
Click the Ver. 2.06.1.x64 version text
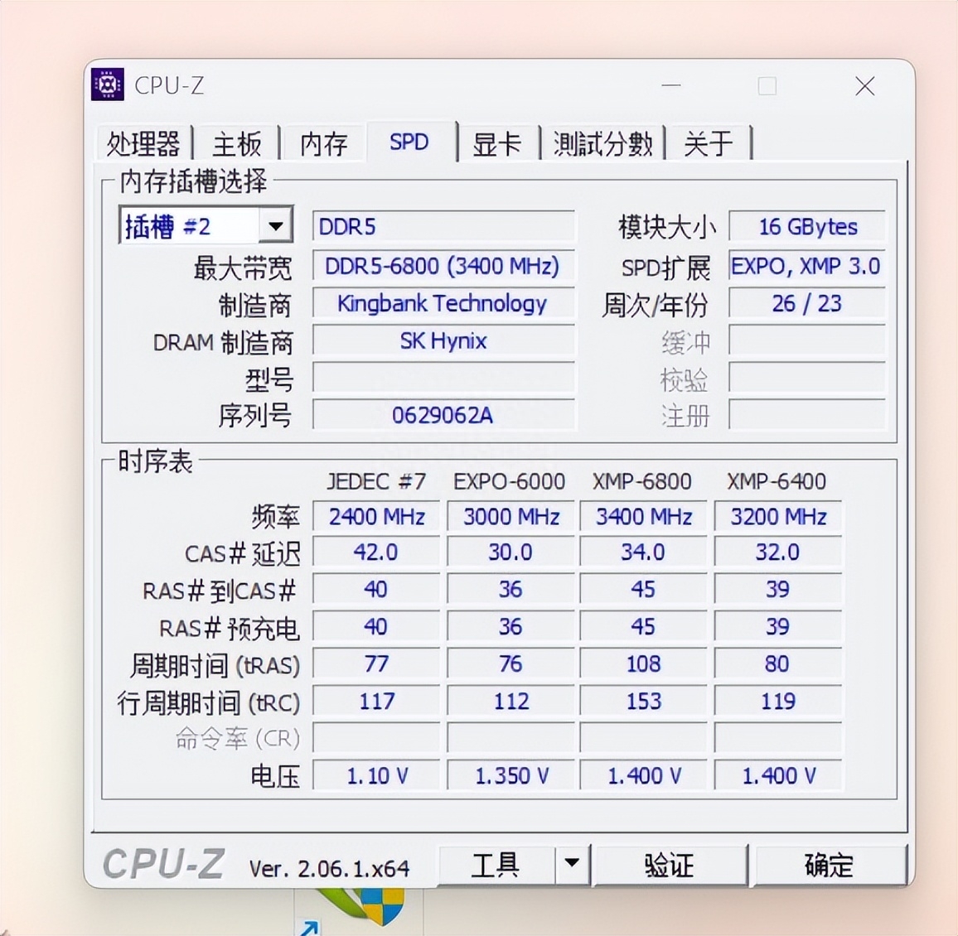(329, 868)
